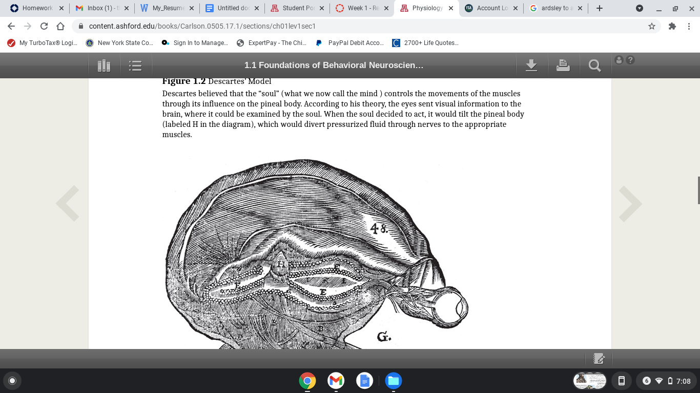Reload the current page
Image resolution: width=700 pixels, height=393 pixels.
tap(44, 26)
